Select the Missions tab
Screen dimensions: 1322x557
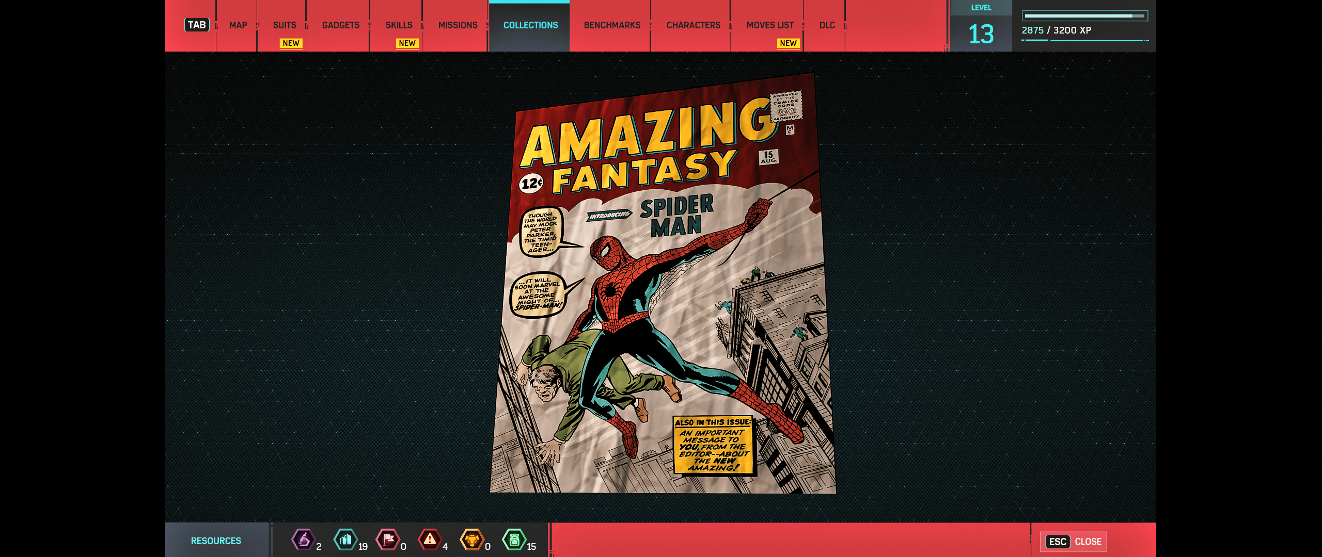pos(458,25)
